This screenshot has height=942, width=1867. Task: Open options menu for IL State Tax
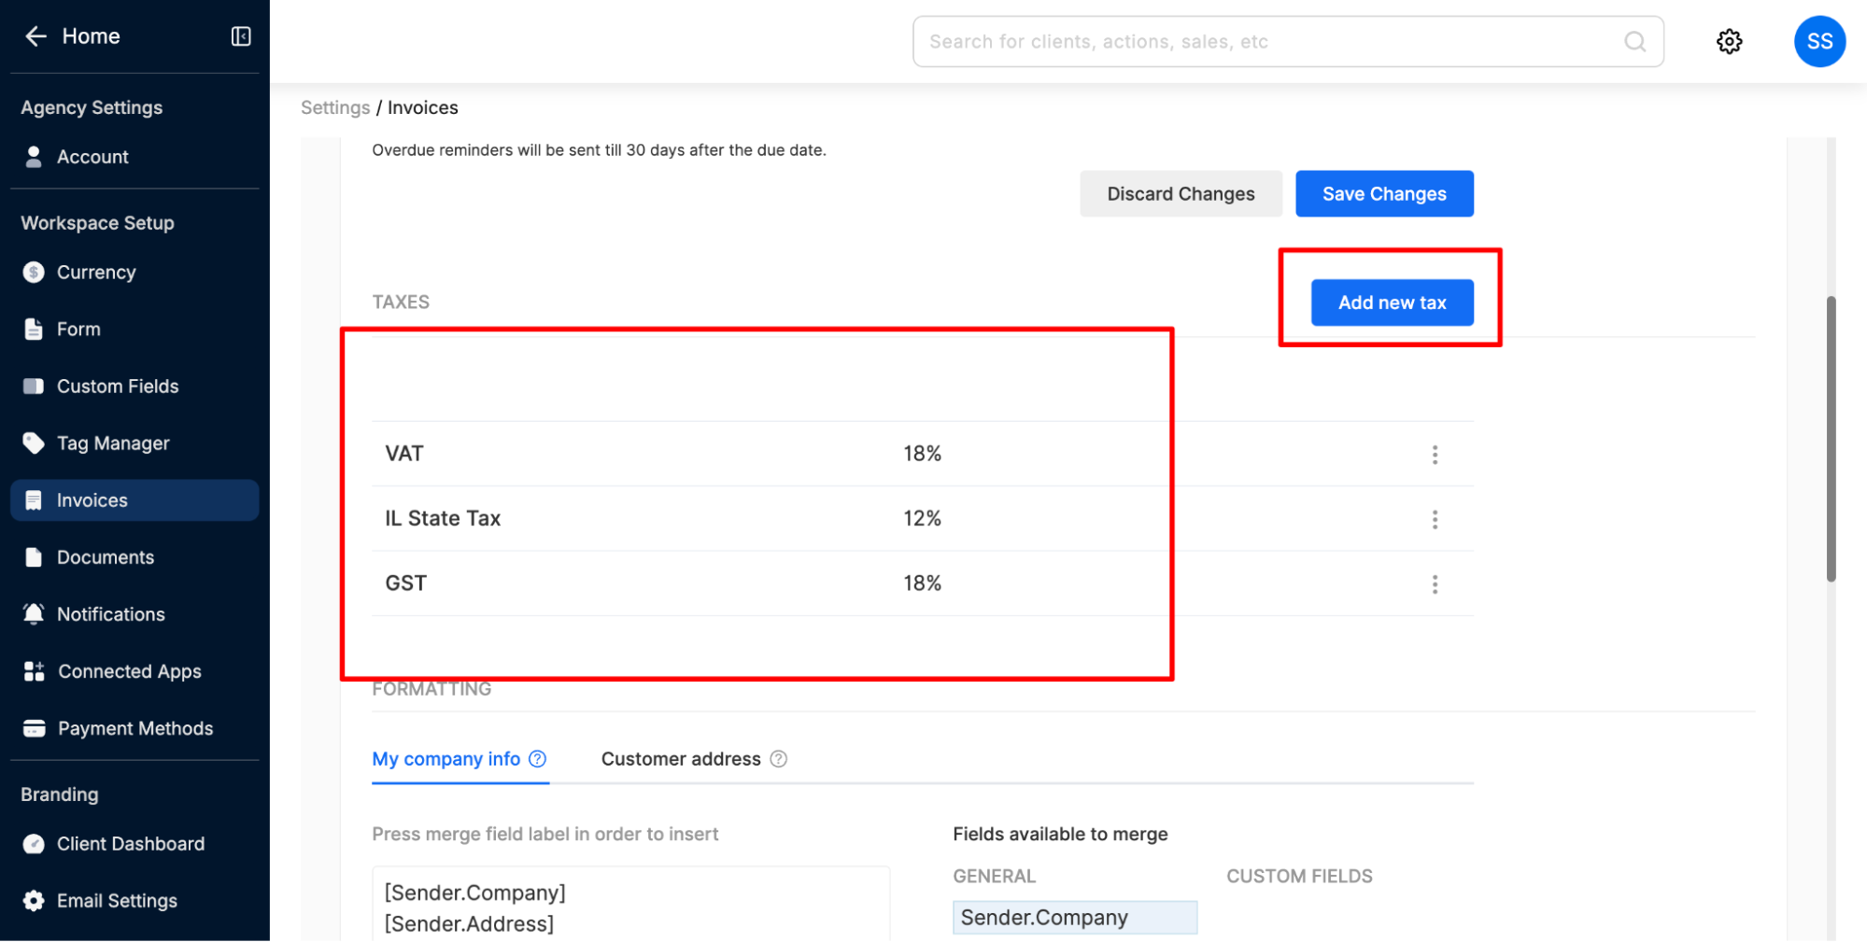pos(1435,519)
